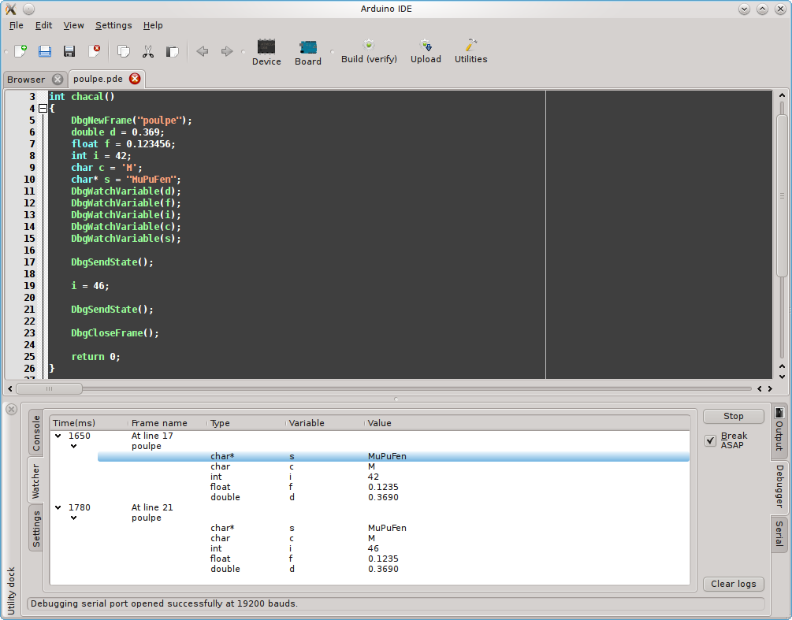This screenshot has width=792, height=620.
Task: Switch to the Serial dock tab
Action: coord(779,533)
